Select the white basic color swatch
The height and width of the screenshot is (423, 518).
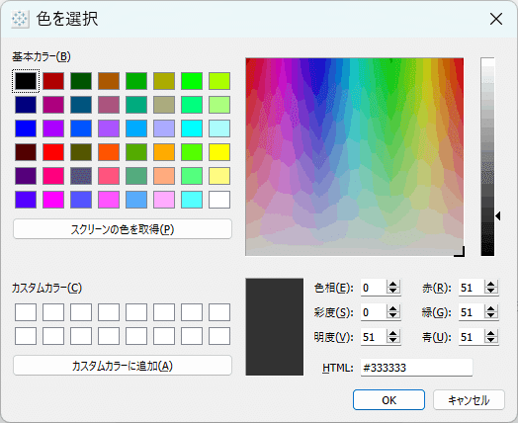tap(219, 200)
